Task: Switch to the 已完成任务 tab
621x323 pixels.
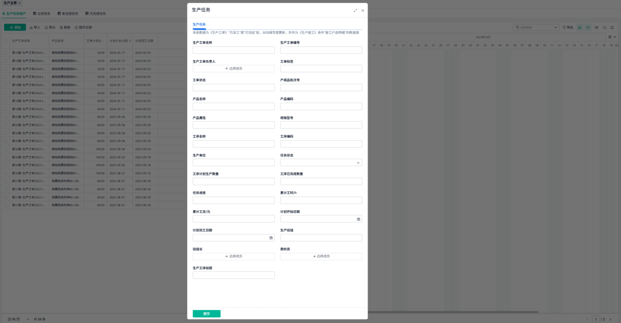Action: pos(95,13)
